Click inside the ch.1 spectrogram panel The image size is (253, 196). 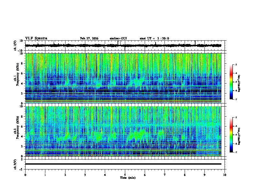[123, 78]
